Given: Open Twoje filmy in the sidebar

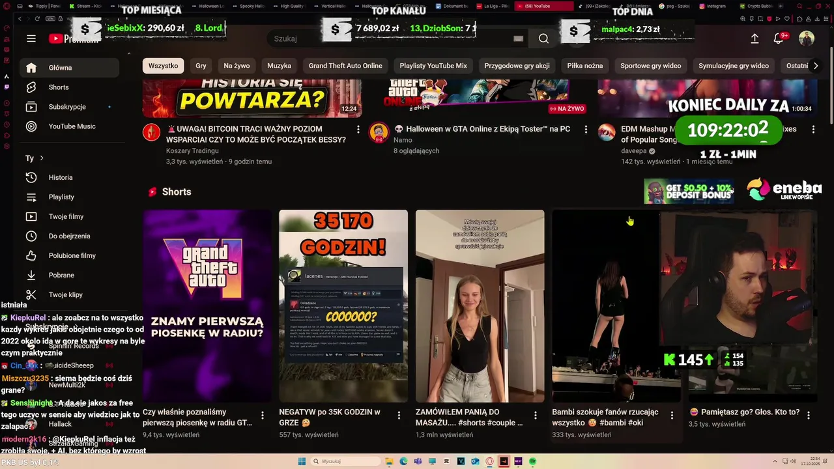Looking at the screenshot, I should (69, 216).
